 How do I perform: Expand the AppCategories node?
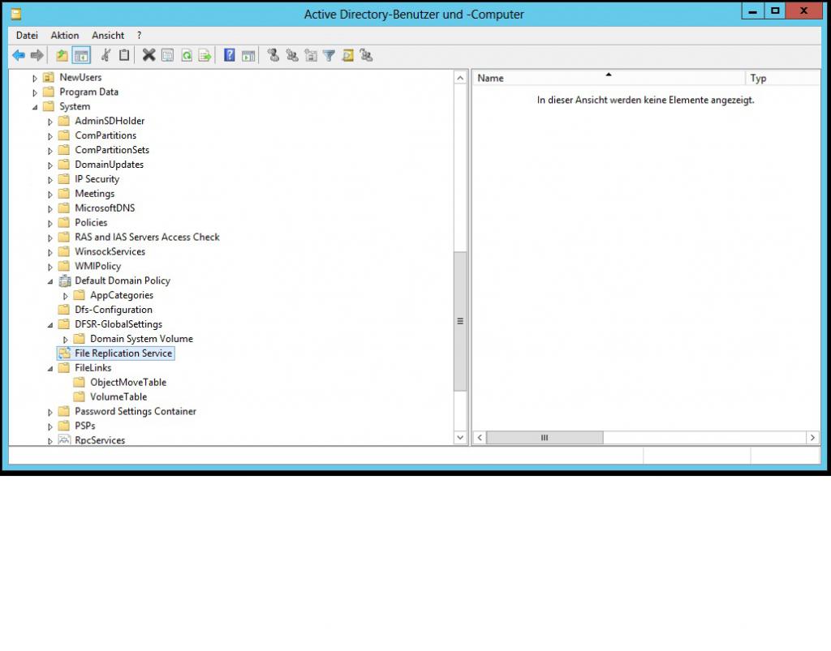click(x=66, y=296)
